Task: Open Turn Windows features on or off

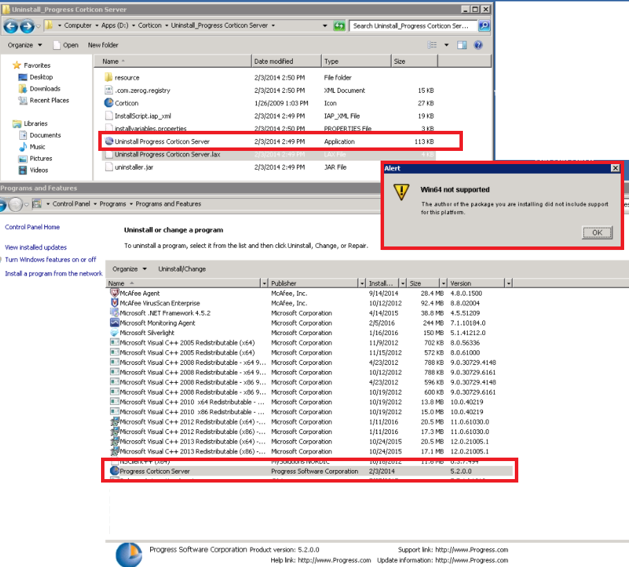Action: coord(51,260)
